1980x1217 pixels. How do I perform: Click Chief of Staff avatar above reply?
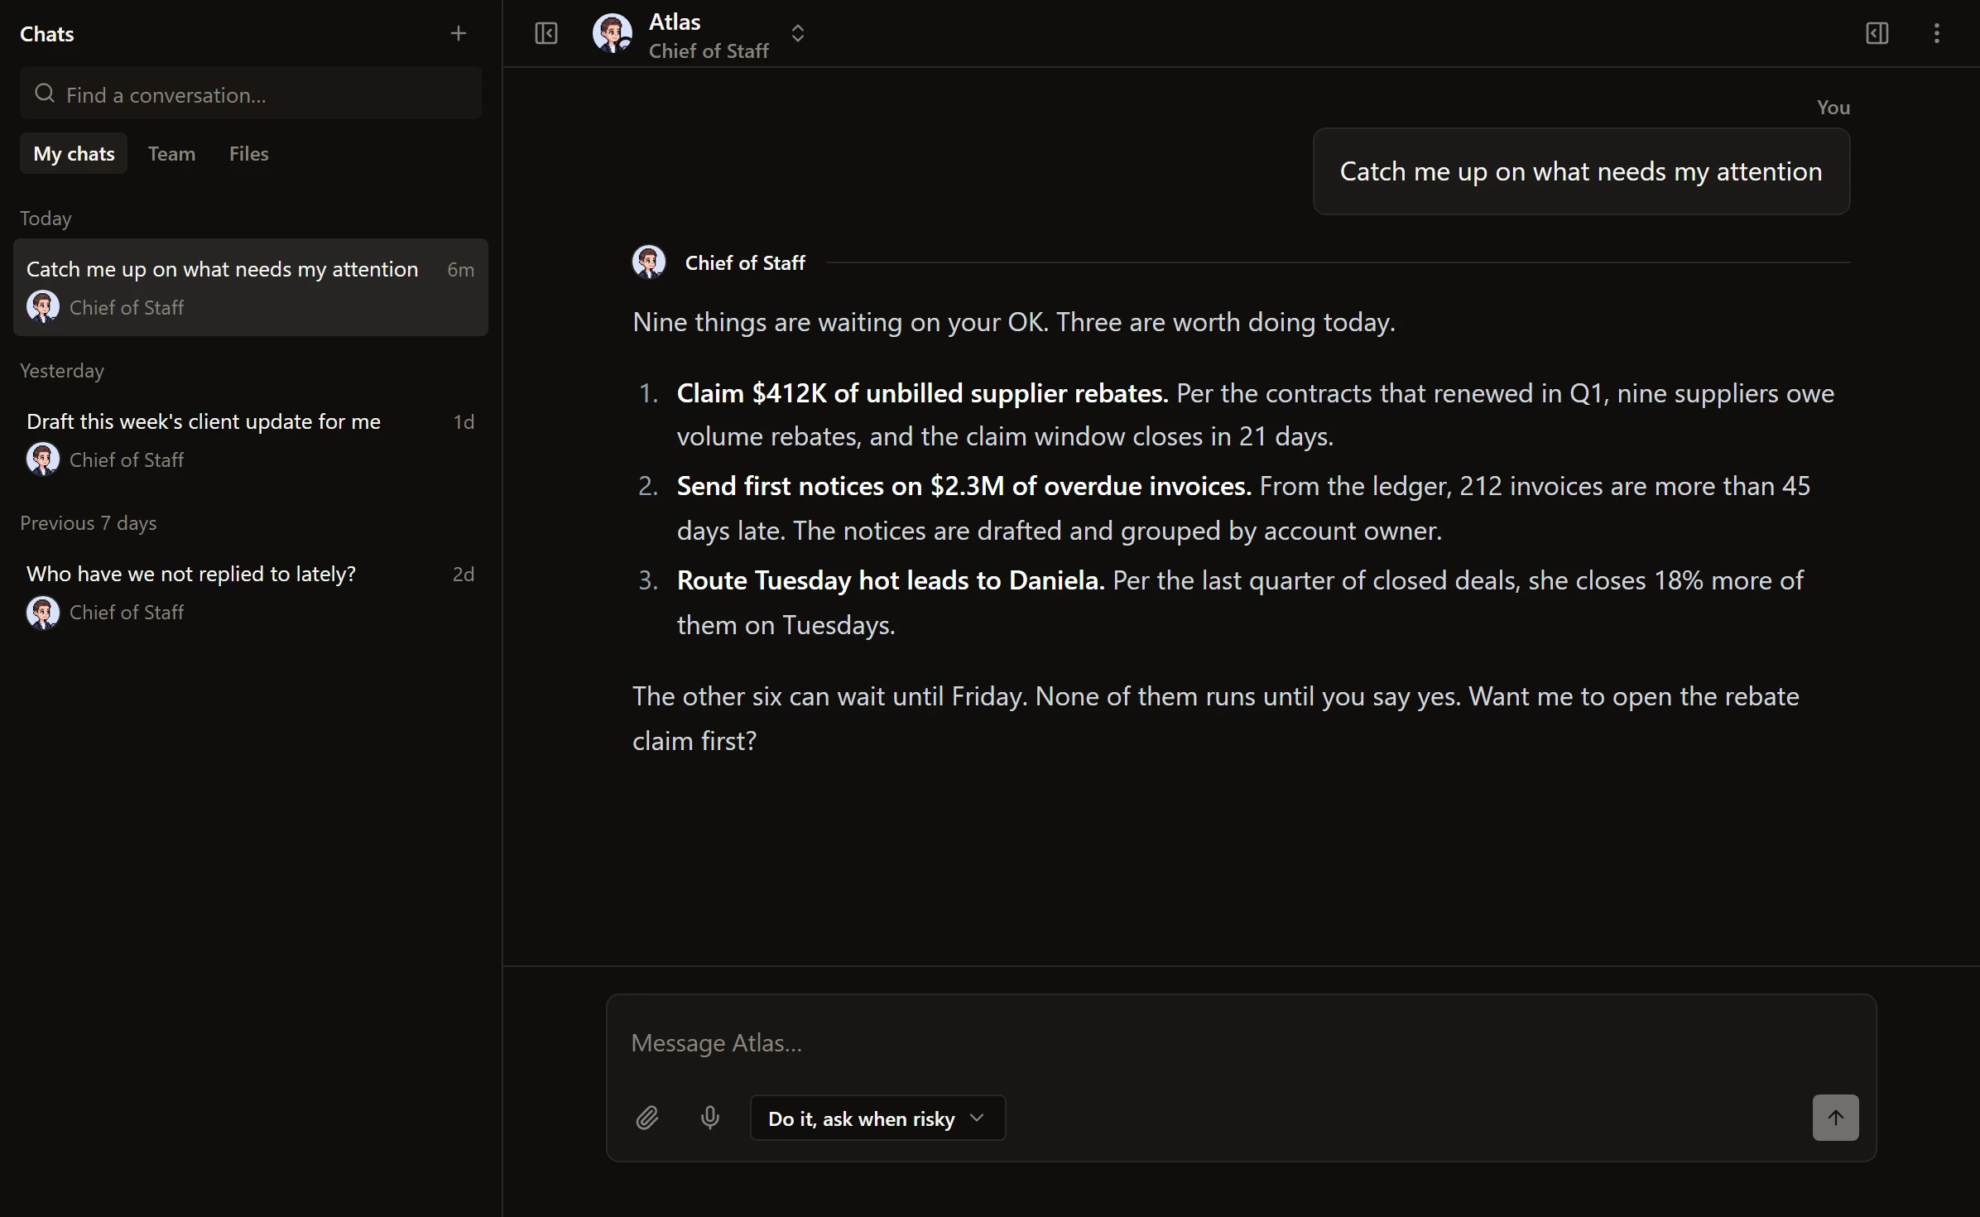[x=649, y=262]
